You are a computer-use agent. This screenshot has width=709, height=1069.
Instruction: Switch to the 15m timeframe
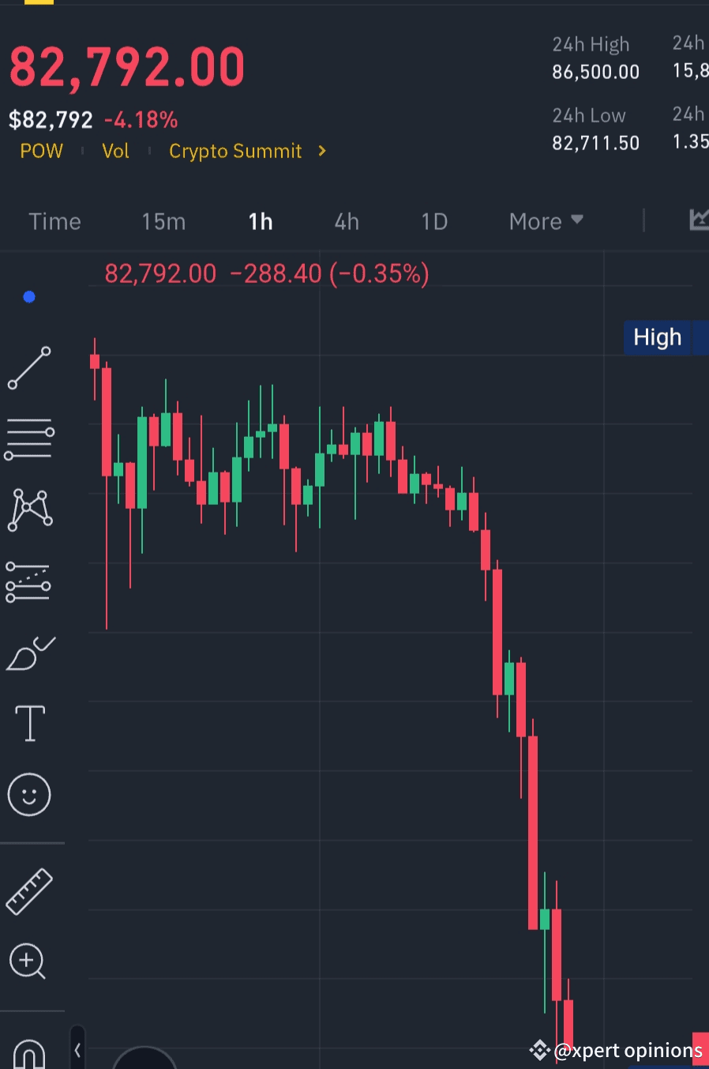(163, 222)
